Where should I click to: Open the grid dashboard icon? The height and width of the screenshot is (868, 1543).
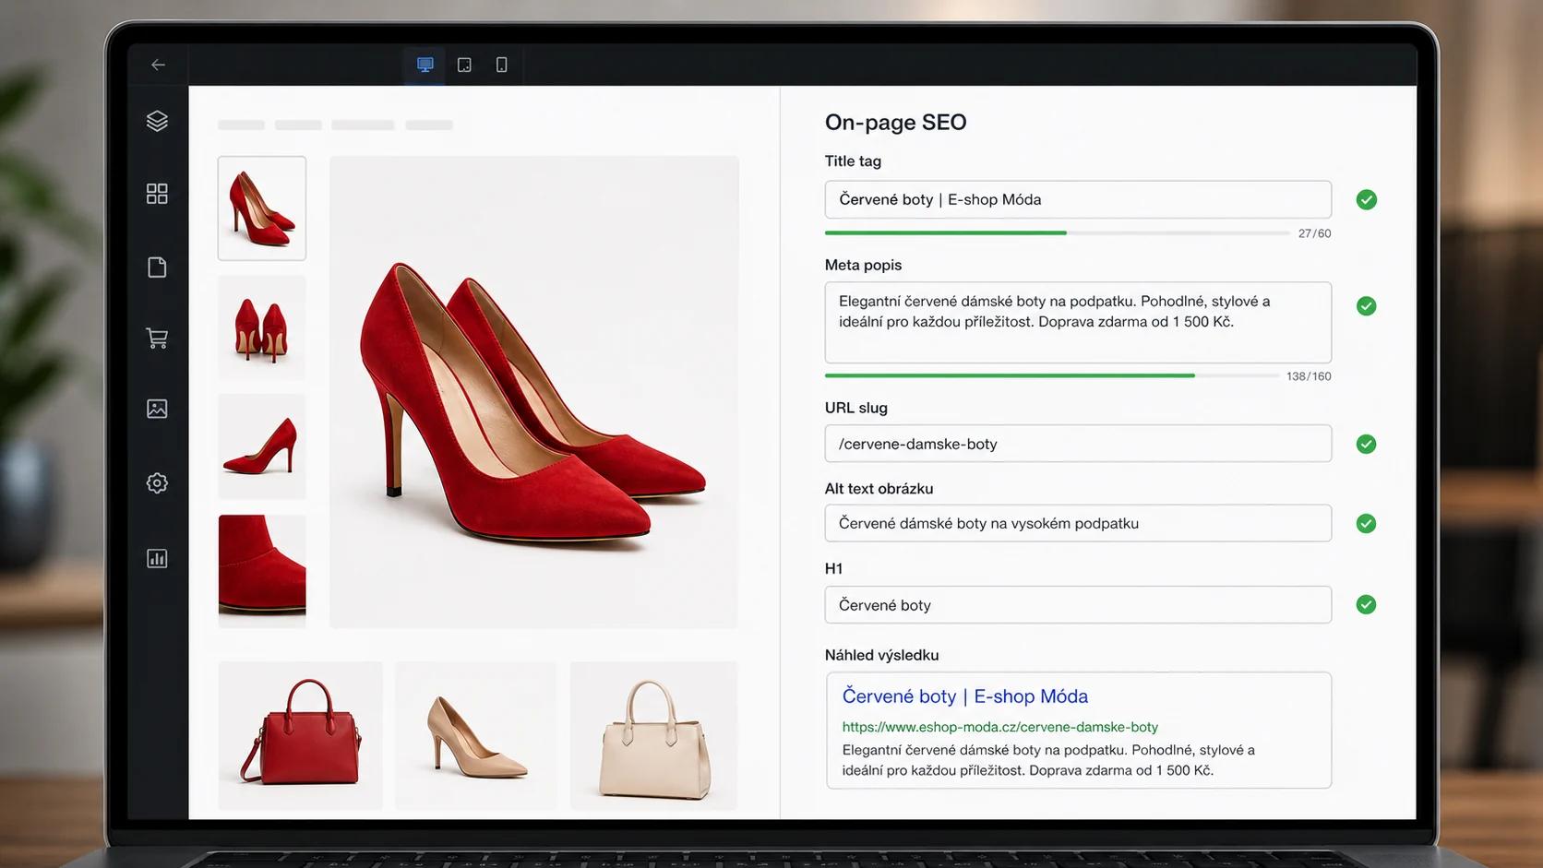(x=157, y=194)
